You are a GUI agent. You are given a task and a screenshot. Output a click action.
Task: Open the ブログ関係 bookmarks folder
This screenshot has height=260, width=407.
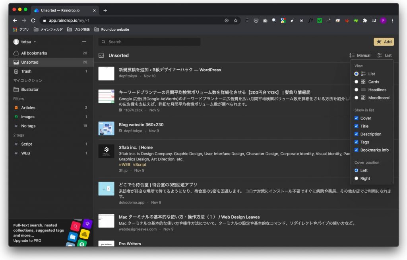click(x=78, y=29)
